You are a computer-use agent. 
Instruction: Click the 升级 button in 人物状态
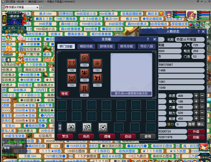click(x=196, y=131)
